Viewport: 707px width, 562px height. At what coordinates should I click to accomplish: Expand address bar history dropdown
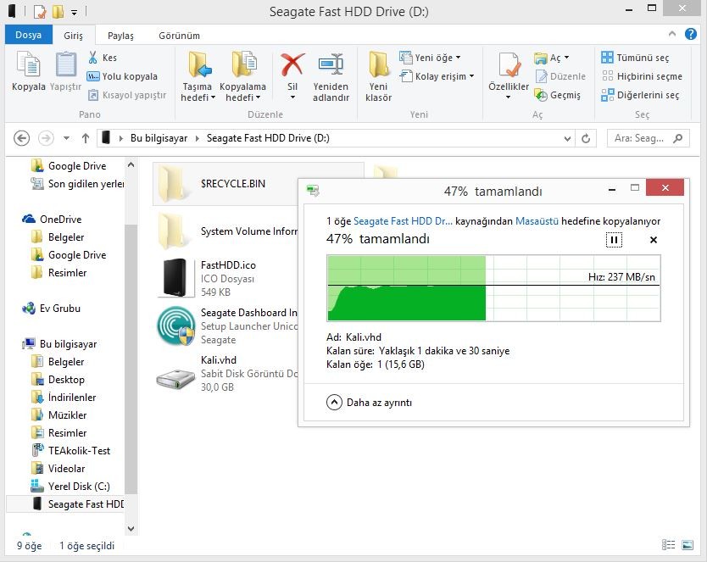pos(567,138)
